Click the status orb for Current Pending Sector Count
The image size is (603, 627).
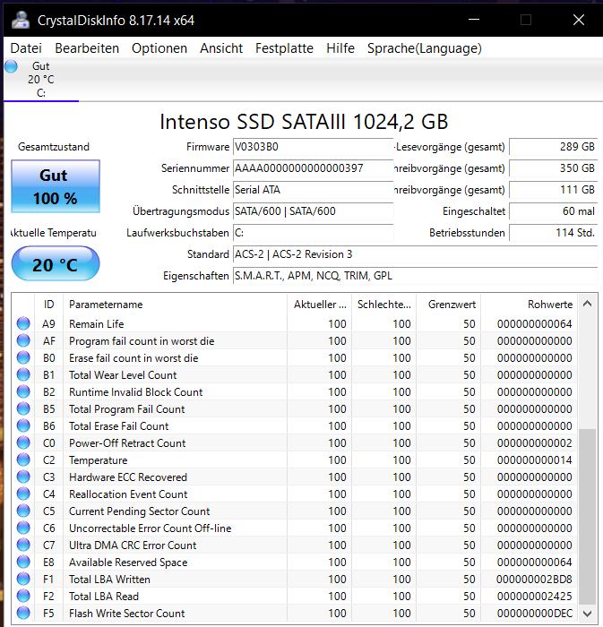pyautogui.click(x=23, y=511)
